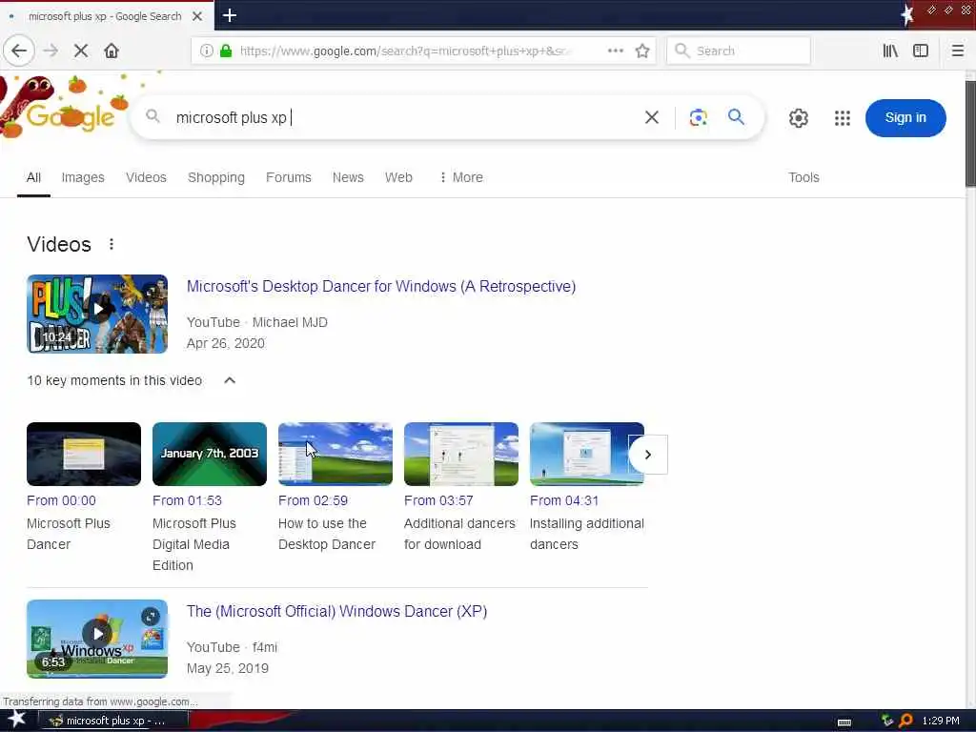Jump to From 03:57 key moment
This screenshot has height=732, width=976.
click(x=438, y=500)
